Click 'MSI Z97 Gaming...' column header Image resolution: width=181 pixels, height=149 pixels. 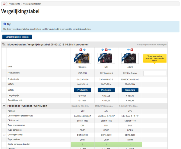click(104, 106)
